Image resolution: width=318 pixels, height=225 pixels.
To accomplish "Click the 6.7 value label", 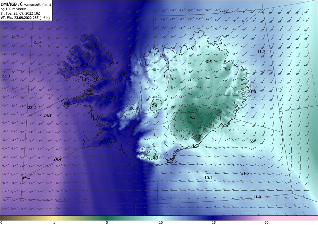I will click(228, 69).
